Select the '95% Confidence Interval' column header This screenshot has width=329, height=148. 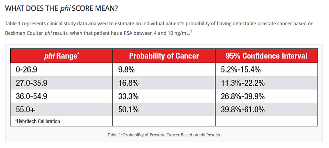point(266,56)
